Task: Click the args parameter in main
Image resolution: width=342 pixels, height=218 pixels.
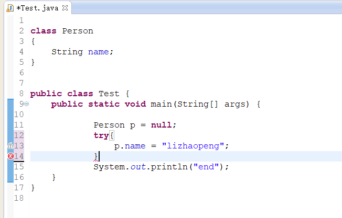Action: [234, 104]
